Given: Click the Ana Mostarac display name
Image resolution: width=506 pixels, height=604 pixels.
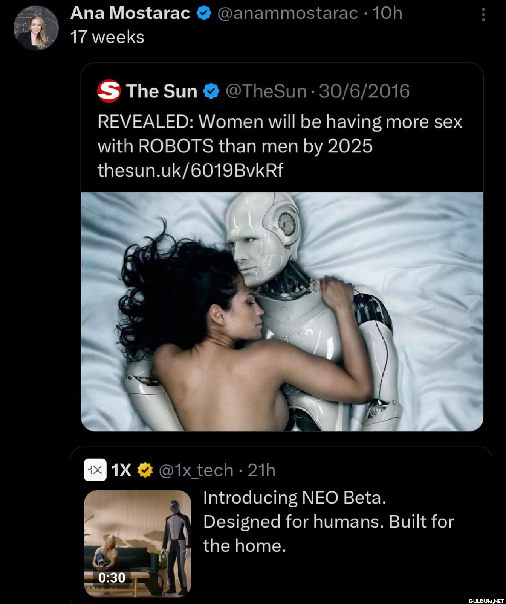Looking at the screenshot, I should pos(130,13).
